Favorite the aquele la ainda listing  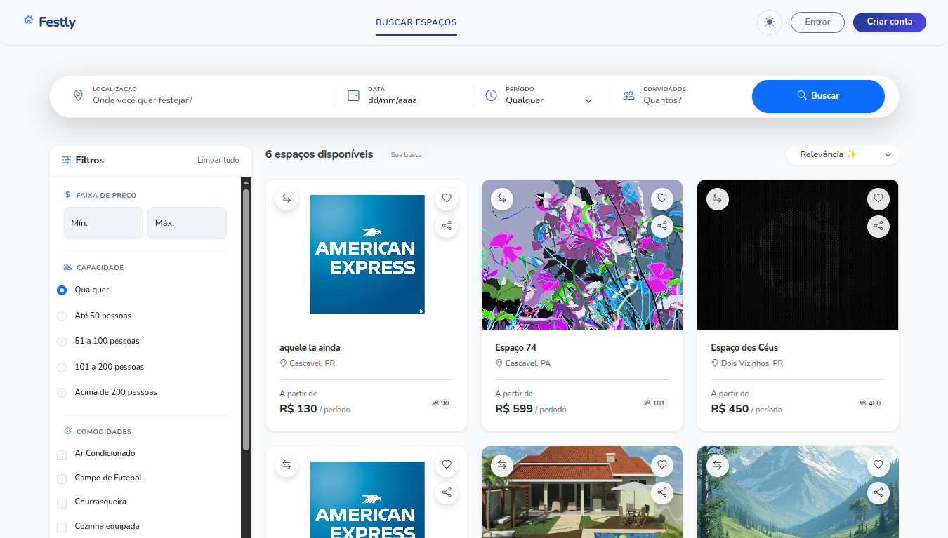[x=447, y=199]
